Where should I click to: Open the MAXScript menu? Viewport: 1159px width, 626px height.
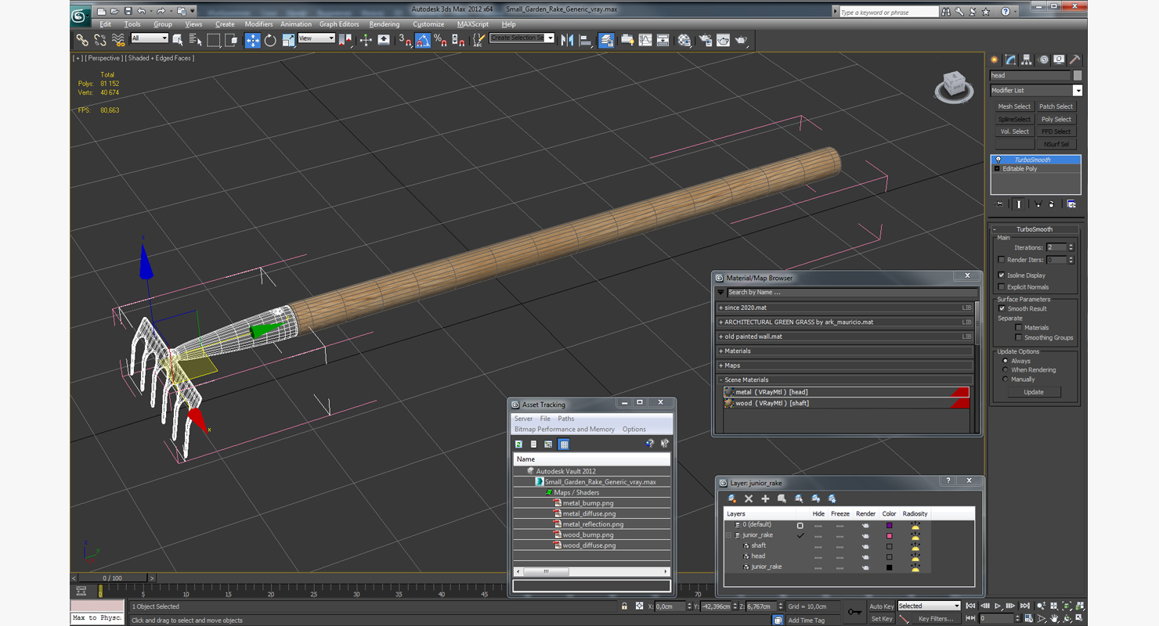473,24
